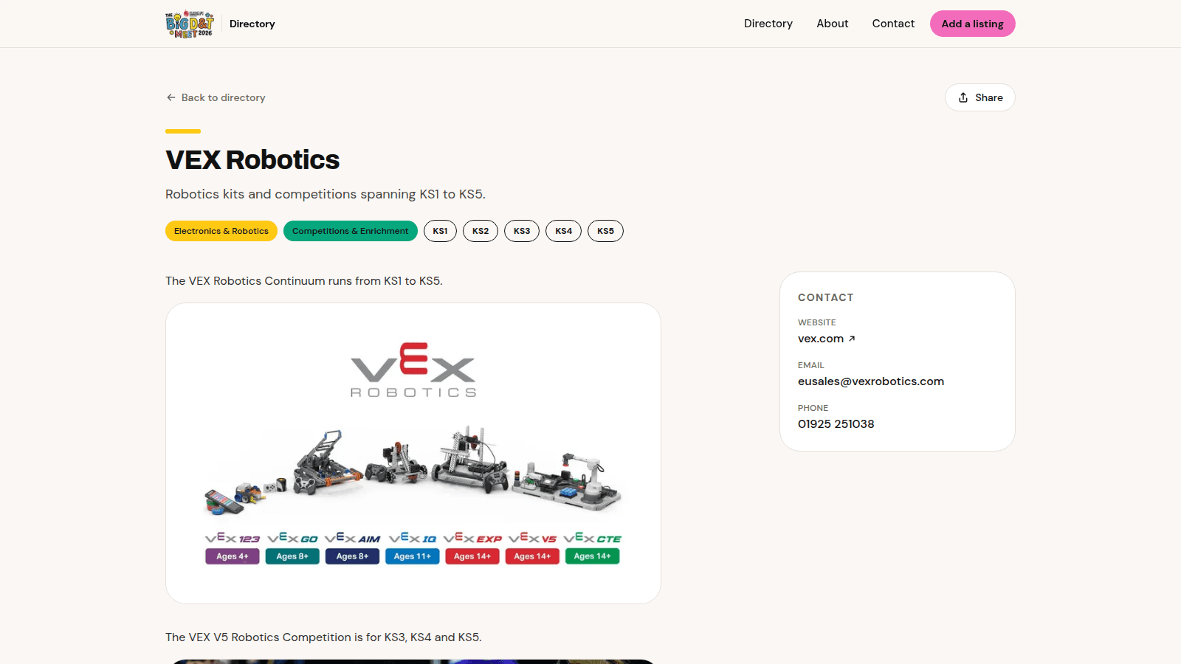Screen dimensions: 1181x664
Task: Click the Share button
Action: (x=980, y=97)
